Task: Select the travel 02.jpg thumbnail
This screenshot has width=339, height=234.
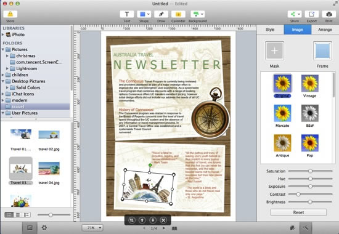Action: pos(49,135)
